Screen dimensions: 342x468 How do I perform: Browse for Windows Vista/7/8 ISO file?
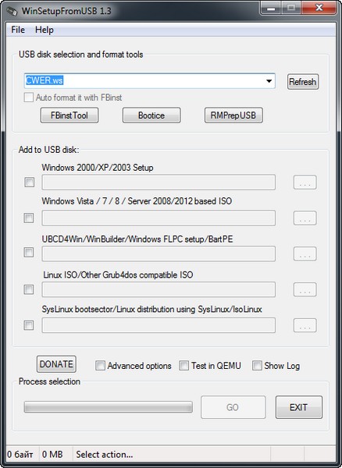click(305, 218)
